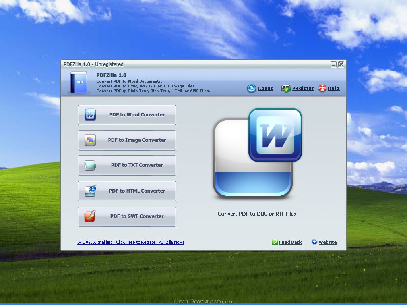
Task: Launch the PDF to Image Converter
Action: 137,140
